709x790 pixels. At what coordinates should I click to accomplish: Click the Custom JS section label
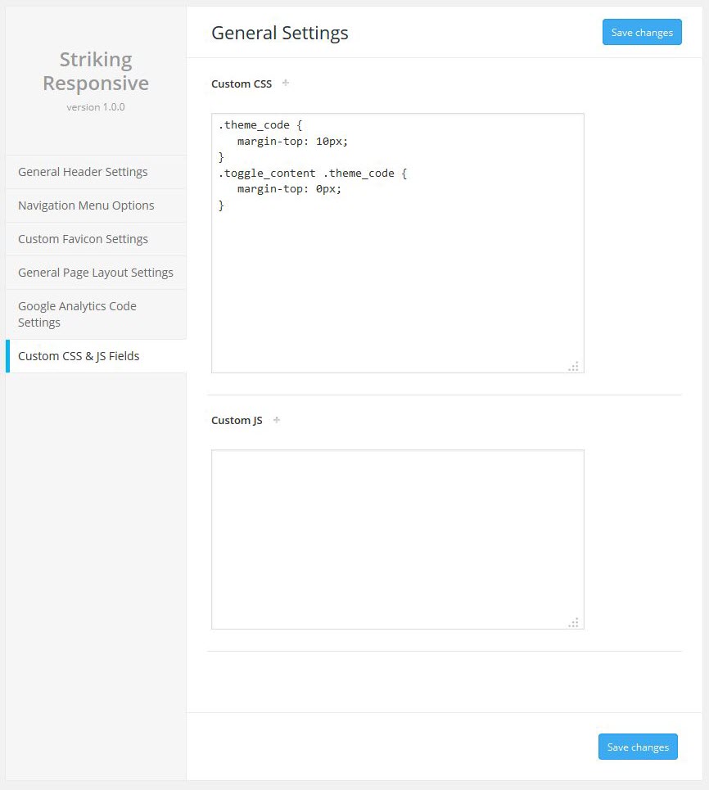tap(237, 419)
